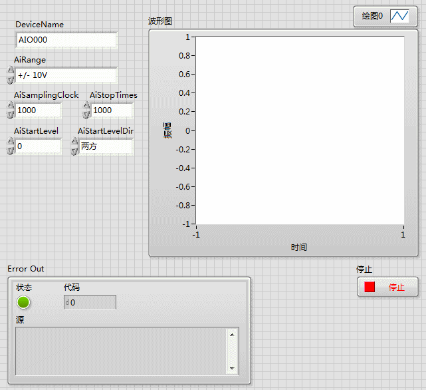This screenshot has height=390, width=426.
Task: Increase AiStopTimes using the up arrow
Action: (x=86, y=106)
